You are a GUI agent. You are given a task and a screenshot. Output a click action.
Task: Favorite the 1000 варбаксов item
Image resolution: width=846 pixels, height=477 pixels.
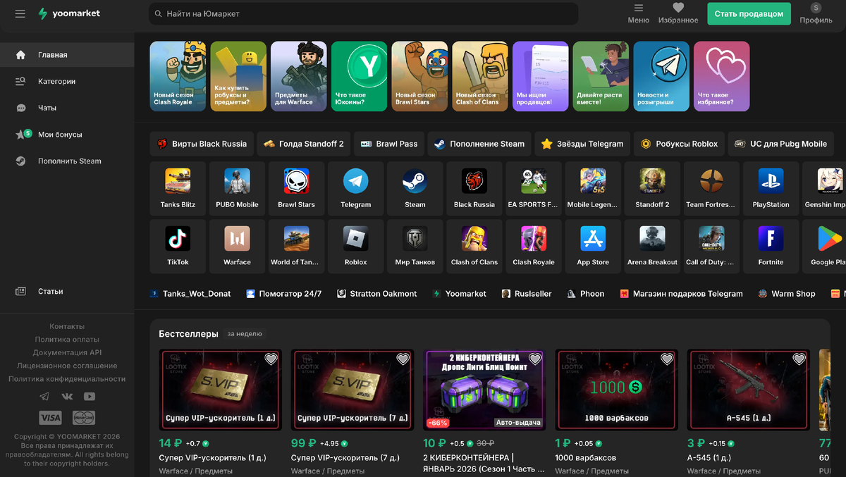coord(667,359)
